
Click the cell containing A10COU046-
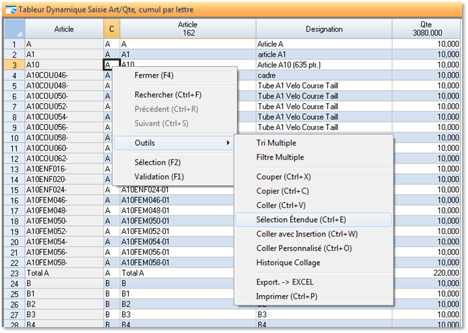click(x=50, y=75)
